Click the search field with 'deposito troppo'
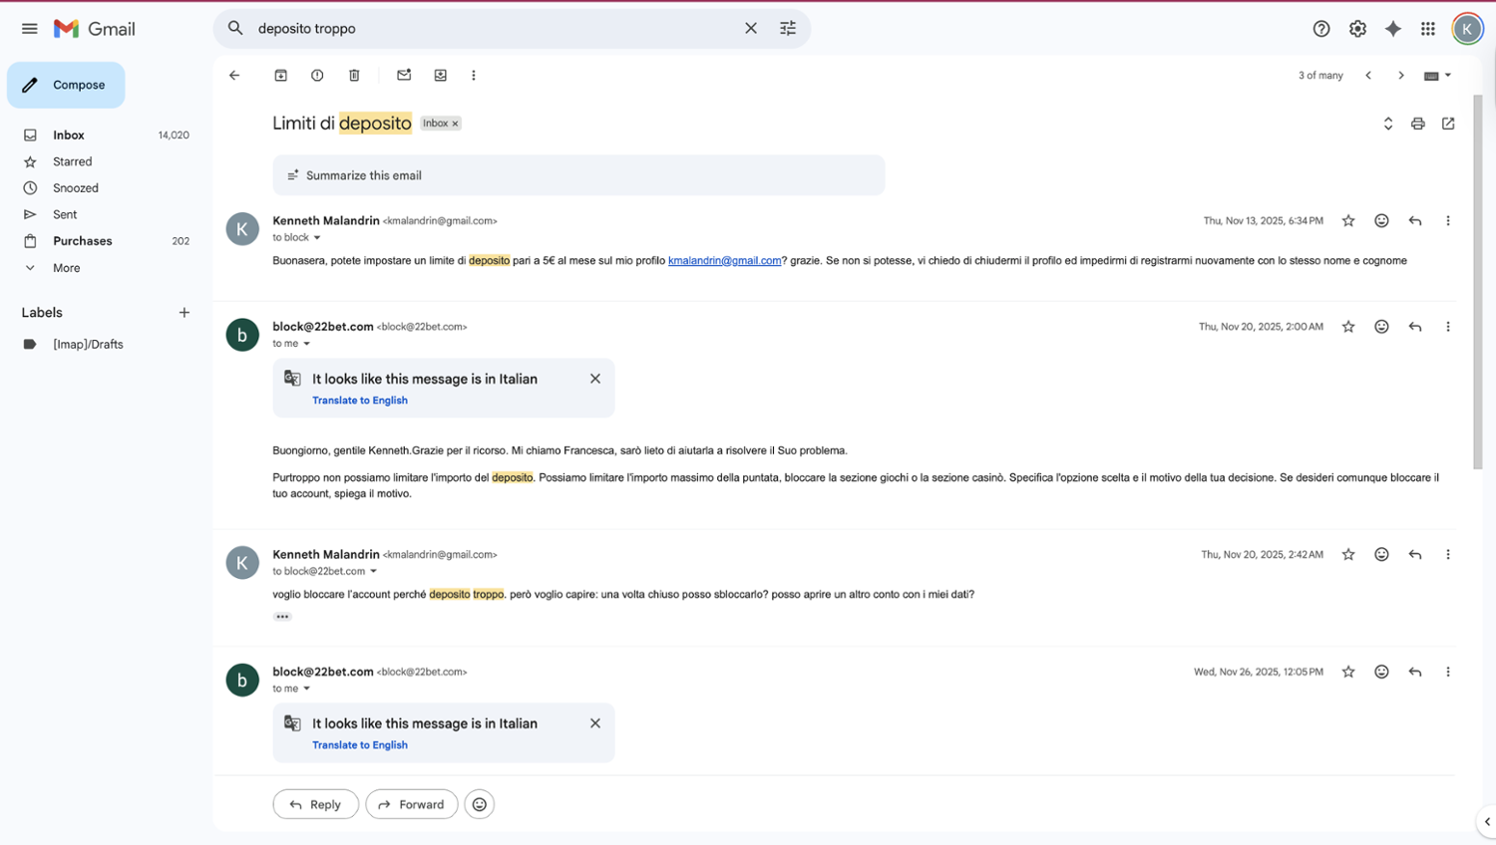The width and height of the screenshot is (1496, 845). 489,29
